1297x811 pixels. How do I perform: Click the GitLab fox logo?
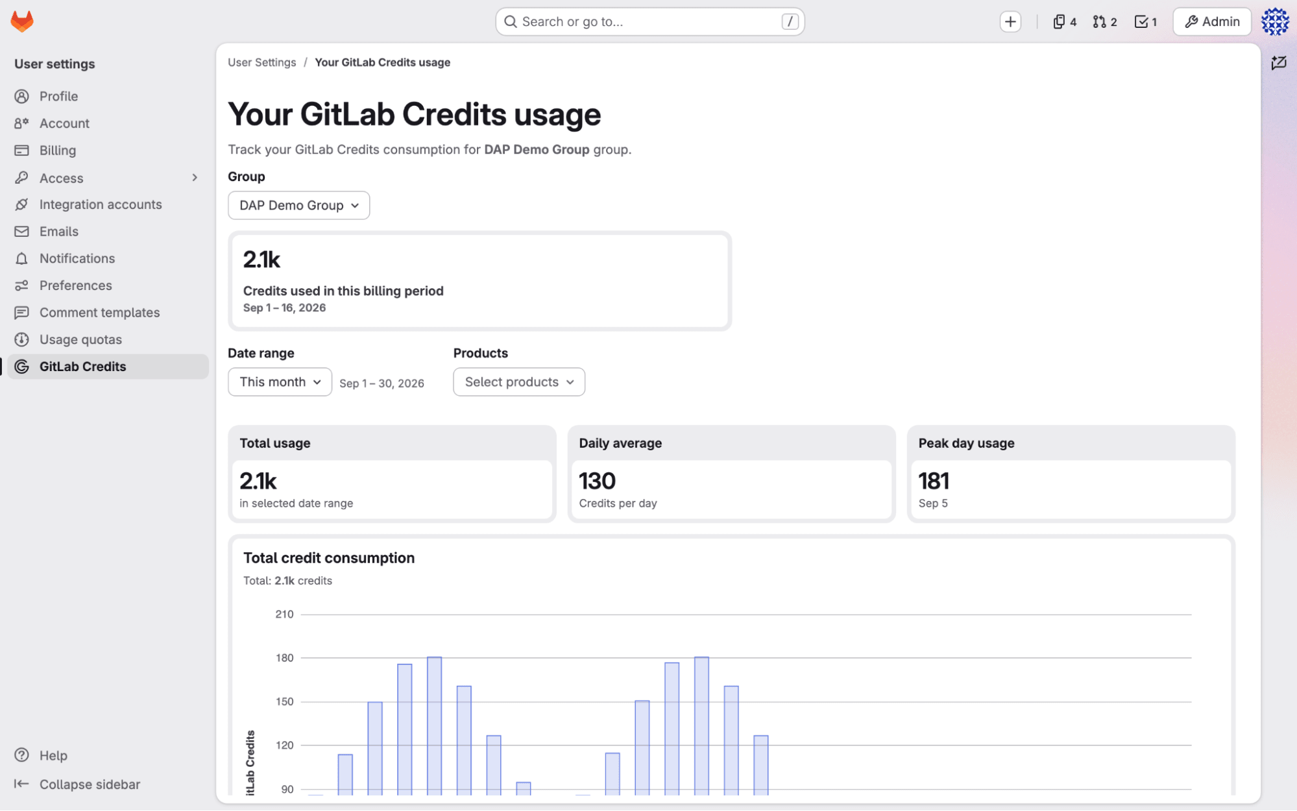point(22,21)
